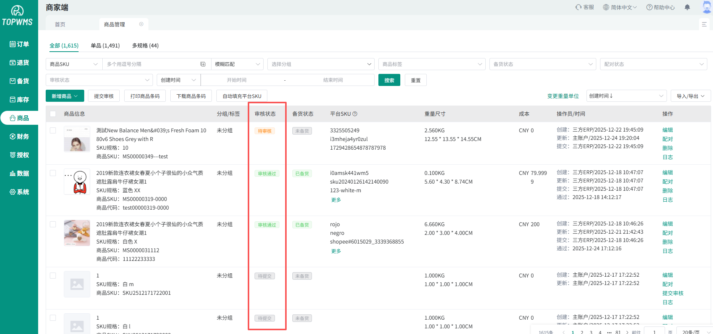Click the platform SKU help question icon
Screen dimensions: 713x334
pyautogui.click(x=355, y=114)
